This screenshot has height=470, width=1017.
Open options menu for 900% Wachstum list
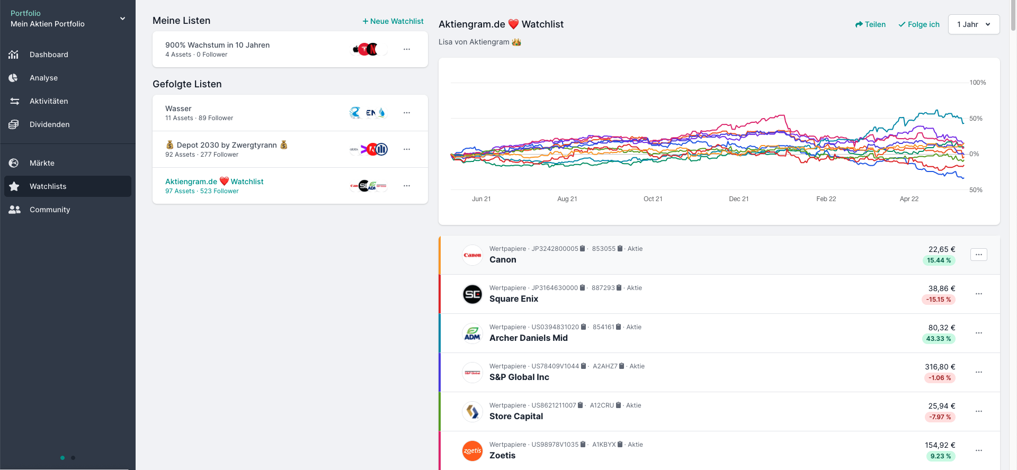point(407,49)
